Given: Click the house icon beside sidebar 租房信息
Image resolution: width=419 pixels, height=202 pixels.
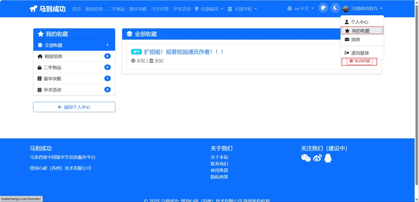Looking at the screenshot, I should (40, 56).
